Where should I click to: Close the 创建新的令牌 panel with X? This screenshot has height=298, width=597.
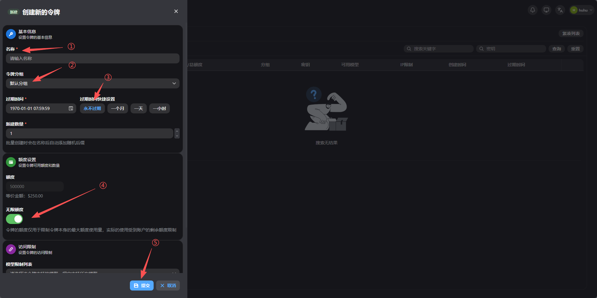(176, 11)
